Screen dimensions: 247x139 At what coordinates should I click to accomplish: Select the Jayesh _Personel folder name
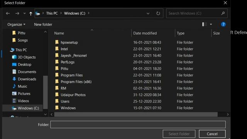74,56
